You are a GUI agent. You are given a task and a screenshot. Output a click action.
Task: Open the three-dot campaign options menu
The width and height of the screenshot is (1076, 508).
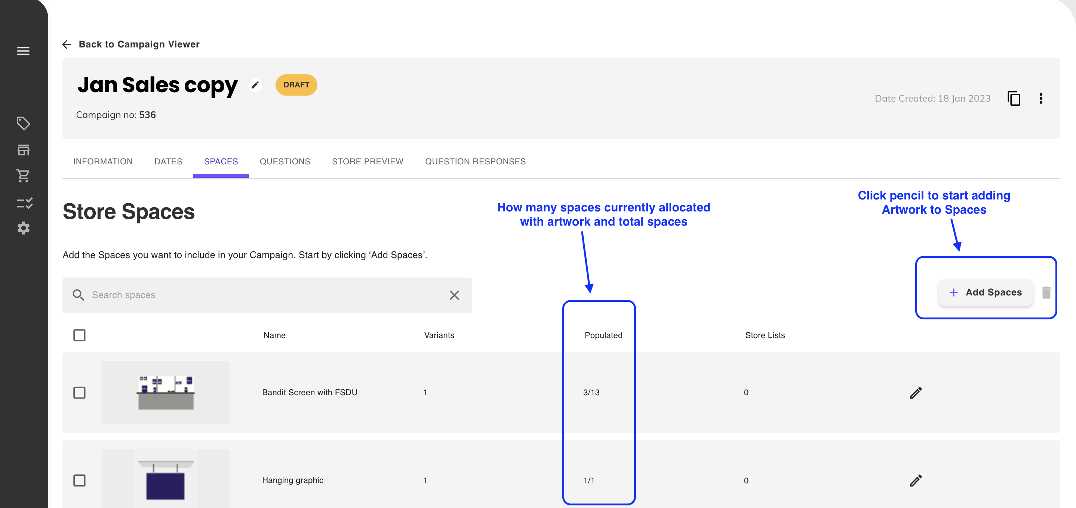coord(1040,99)
